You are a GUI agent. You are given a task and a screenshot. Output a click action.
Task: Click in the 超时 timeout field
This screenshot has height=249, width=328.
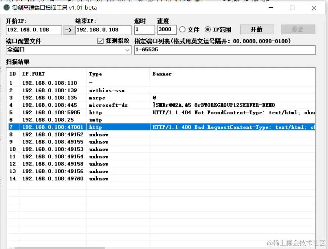pyautogui.click(x=145, y=30)
